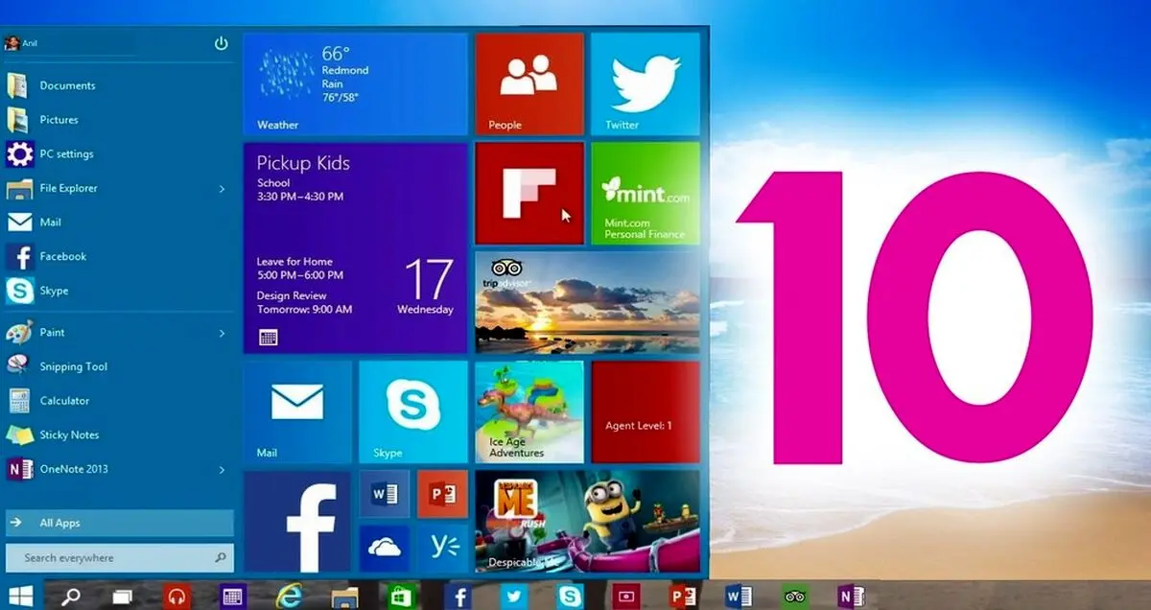Open the Facebook taskbar icon

coord(458,596)
